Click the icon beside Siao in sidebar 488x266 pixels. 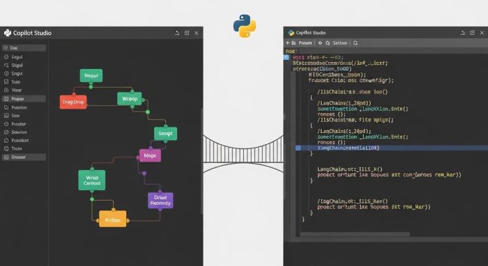click(x=6, y=81)
